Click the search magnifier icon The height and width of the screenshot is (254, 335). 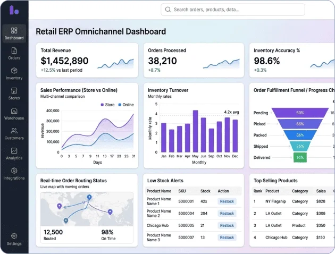coord(168,10)
